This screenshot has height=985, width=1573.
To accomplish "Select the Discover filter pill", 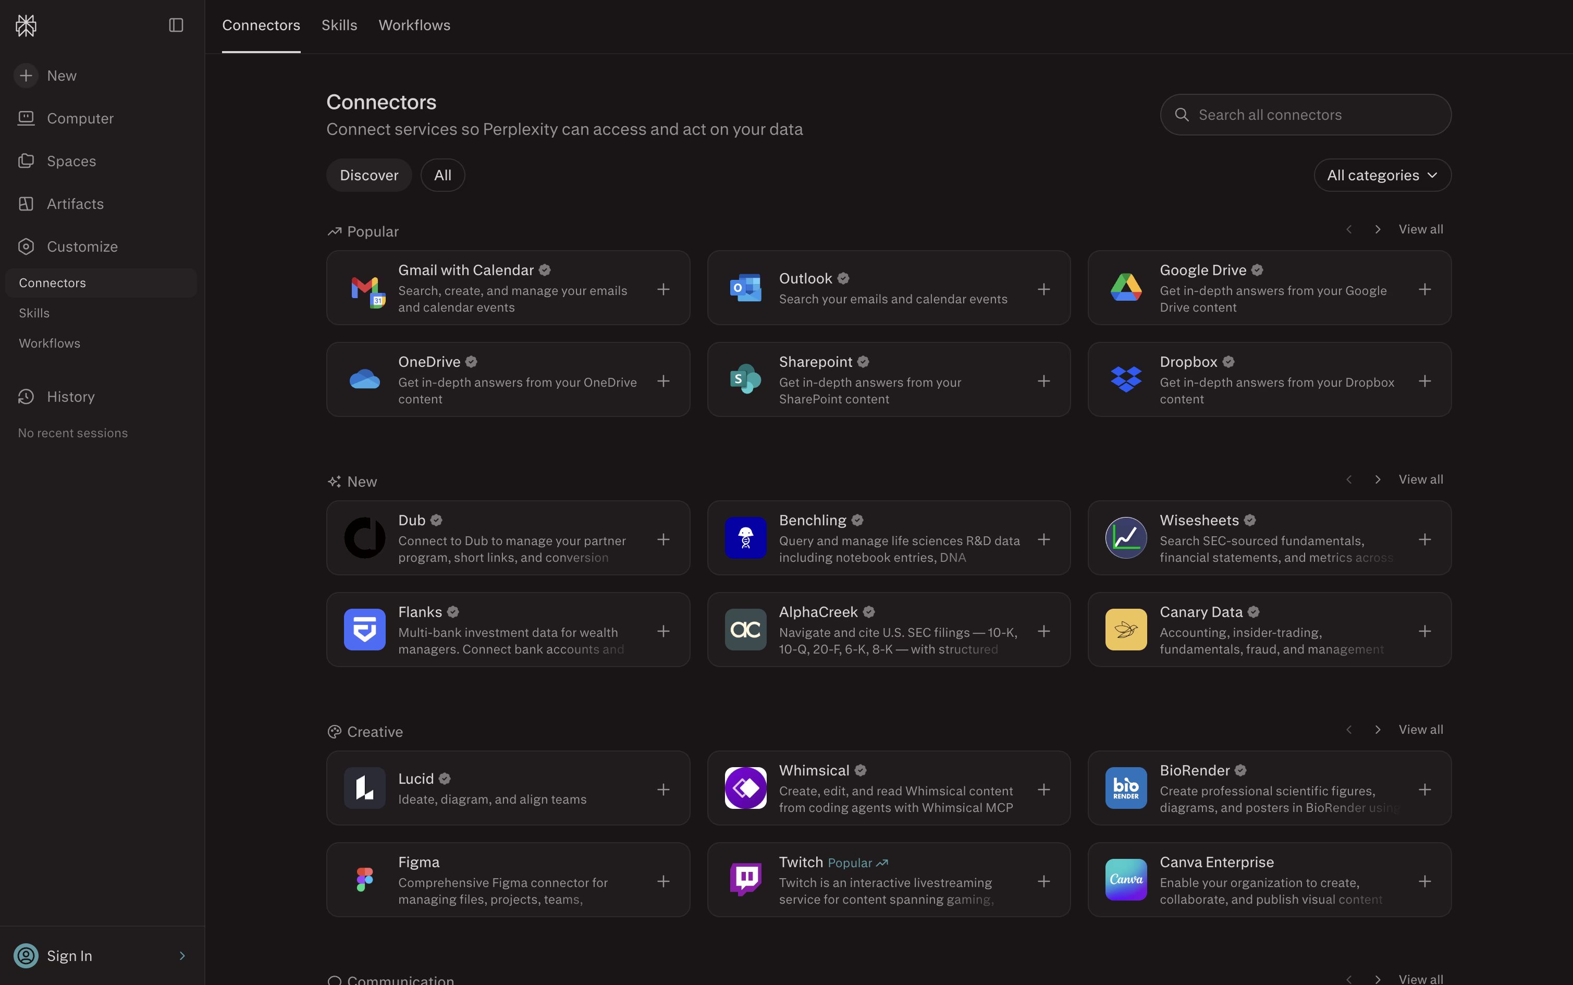I will 368,175.
